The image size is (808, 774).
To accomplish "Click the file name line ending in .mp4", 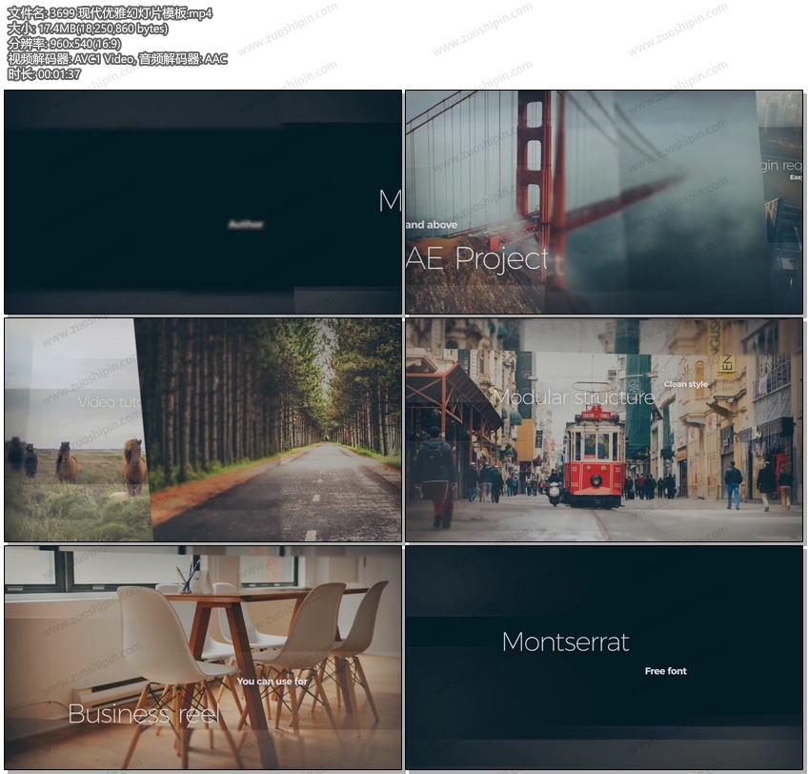I will [x=110, y=13].
